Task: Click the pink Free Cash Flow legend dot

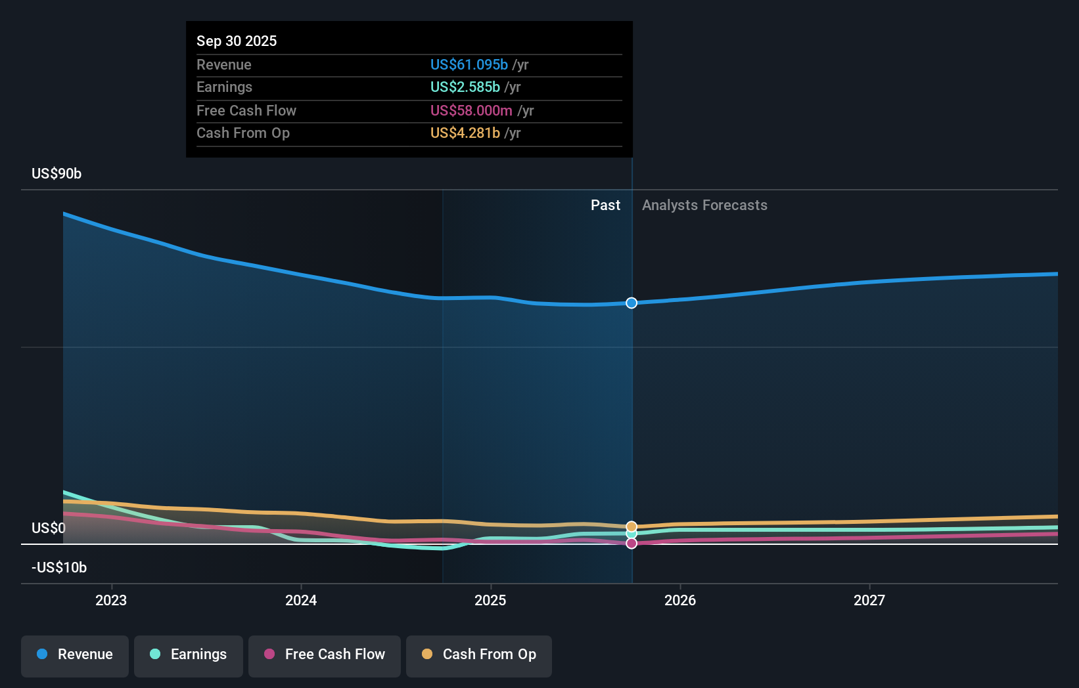Action: [269, 654]
